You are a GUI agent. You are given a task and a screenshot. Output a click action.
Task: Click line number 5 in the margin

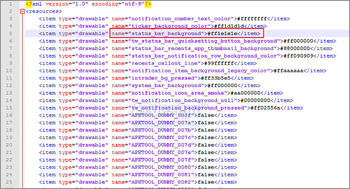point(10,33)
